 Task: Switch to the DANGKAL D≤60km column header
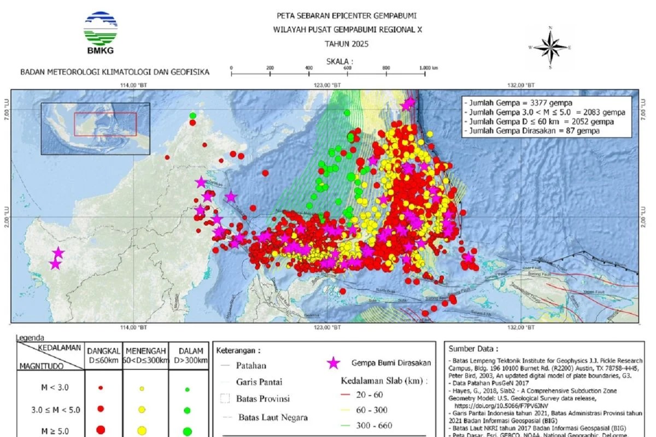pos(102,355)
